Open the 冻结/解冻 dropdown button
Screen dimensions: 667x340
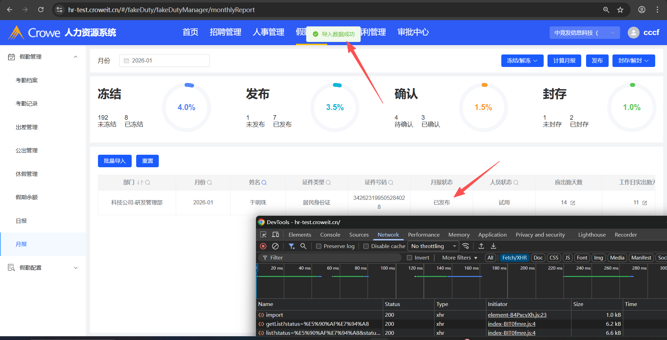(x=522, y=61)
